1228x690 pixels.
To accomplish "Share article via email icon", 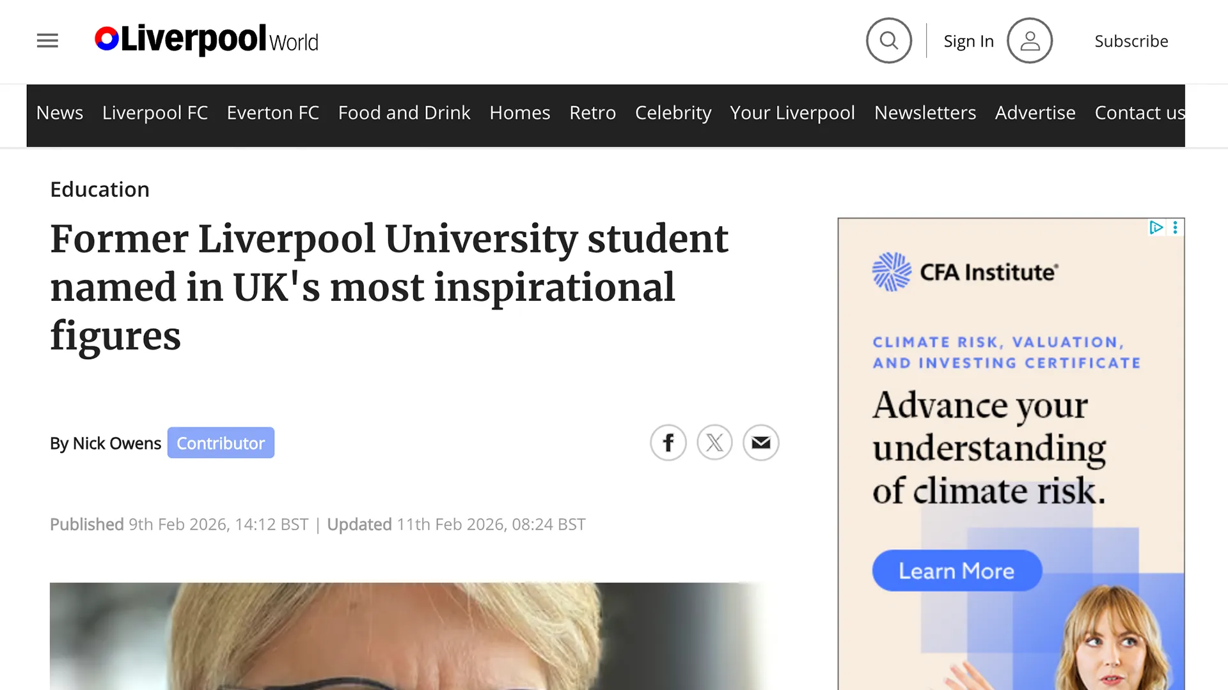I will point(760,443).
